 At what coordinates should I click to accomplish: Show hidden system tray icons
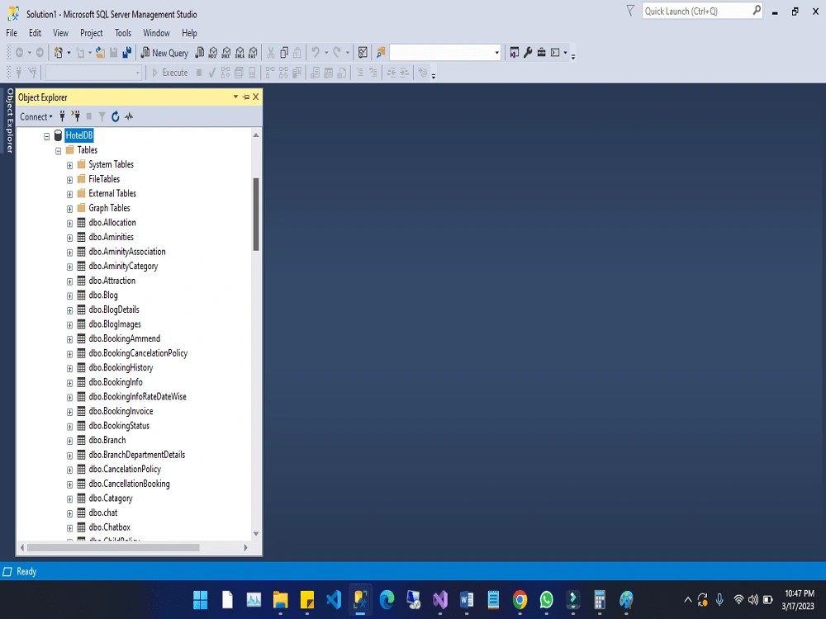[x=687, y=599]
